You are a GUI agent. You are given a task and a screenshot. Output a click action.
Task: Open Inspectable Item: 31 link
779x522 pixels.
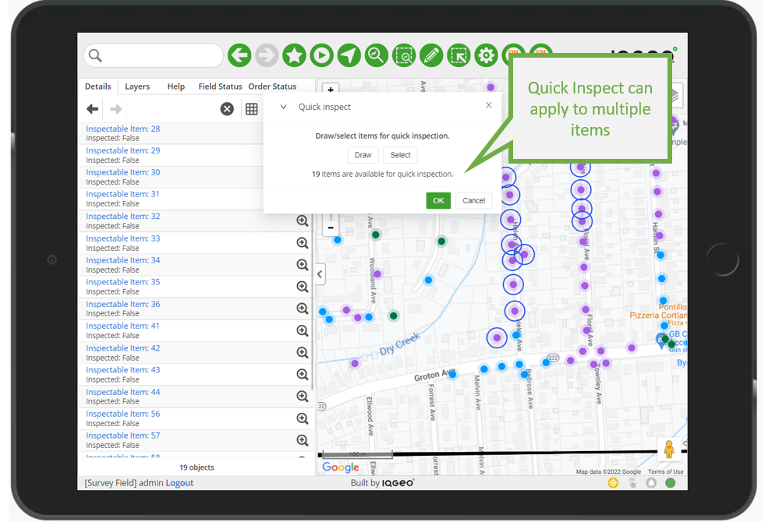click(122, 194)
